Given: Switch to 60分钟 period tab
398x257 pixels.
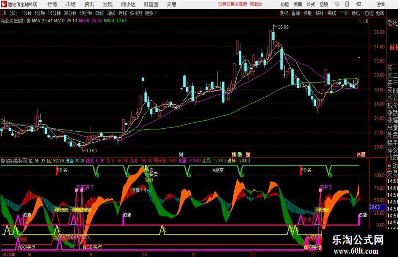Looking at the screenshot, I should pos(85,13).
